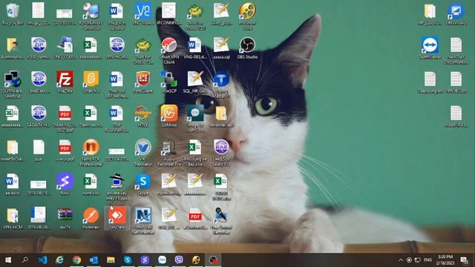Screen dimensions: 475x267
Task: Open the IPCONFIG file on desktop
Action: pos(169,14)
